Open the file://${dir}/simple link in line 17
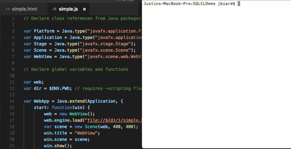291x149 pixels. click(115, 120)
